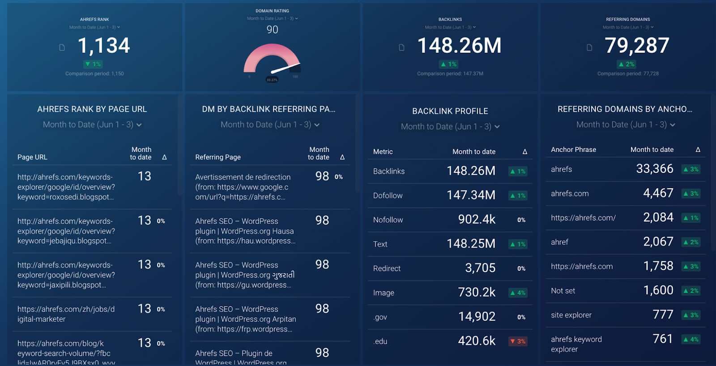The width and height of the screenshot is (716, 366).
Task: Click 'Comparison period: 1,150' text
Action: coord(94,74)
